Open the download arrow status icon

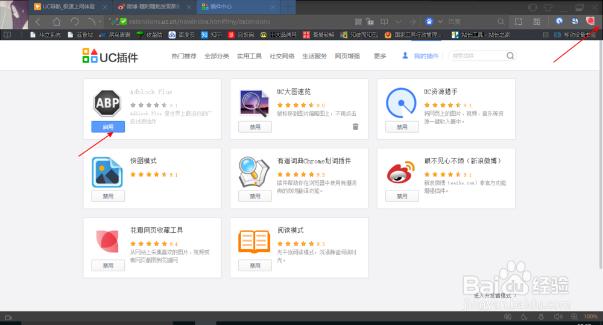(x=541, y=317)
